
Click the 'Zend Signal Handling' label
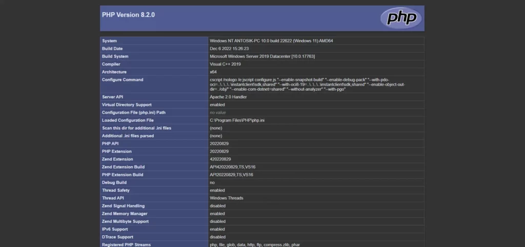(123, 206)
